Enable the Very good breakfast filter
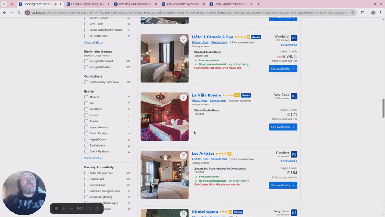 pyautogui.click(x=86, y=61)
